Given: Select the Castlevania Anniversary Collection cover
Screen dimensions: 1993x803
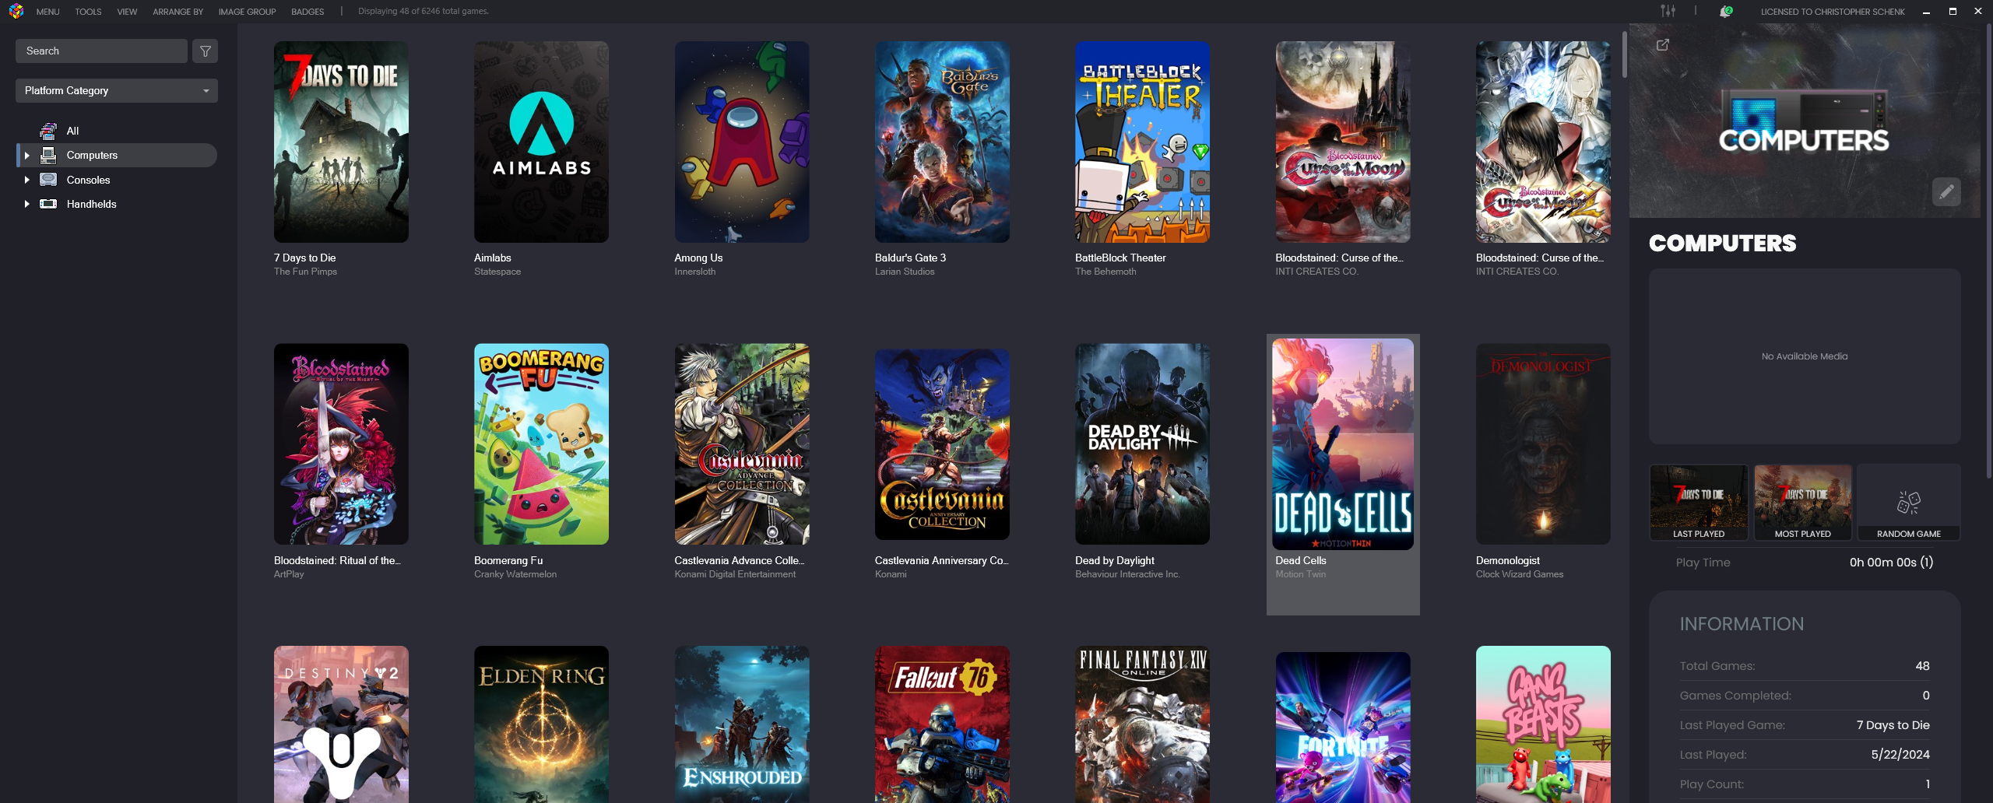Looking at the screenshot, I should pos(942,444).
